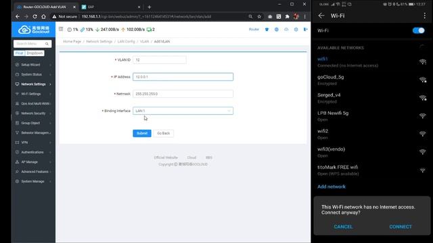Switch to the EAP browser tab

coord(110,7)
